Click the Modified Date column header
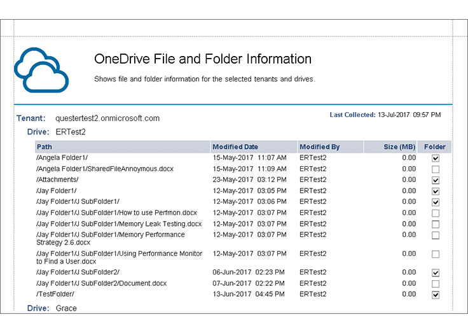 tap(254, 147)
